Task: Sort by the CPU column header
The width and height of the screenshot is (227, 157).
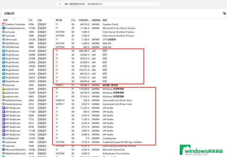Action: (x=73, y=20)
